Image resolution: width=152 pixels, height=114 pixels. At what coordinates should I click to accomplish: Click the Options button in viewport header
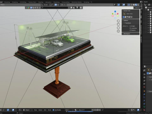[x=138, y=8]
